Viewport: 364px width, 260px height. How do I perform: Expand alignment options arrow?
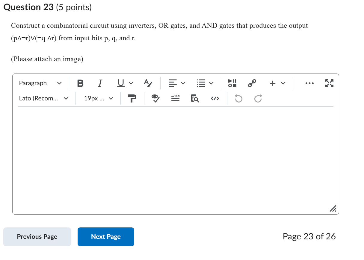tap(183, 83)
